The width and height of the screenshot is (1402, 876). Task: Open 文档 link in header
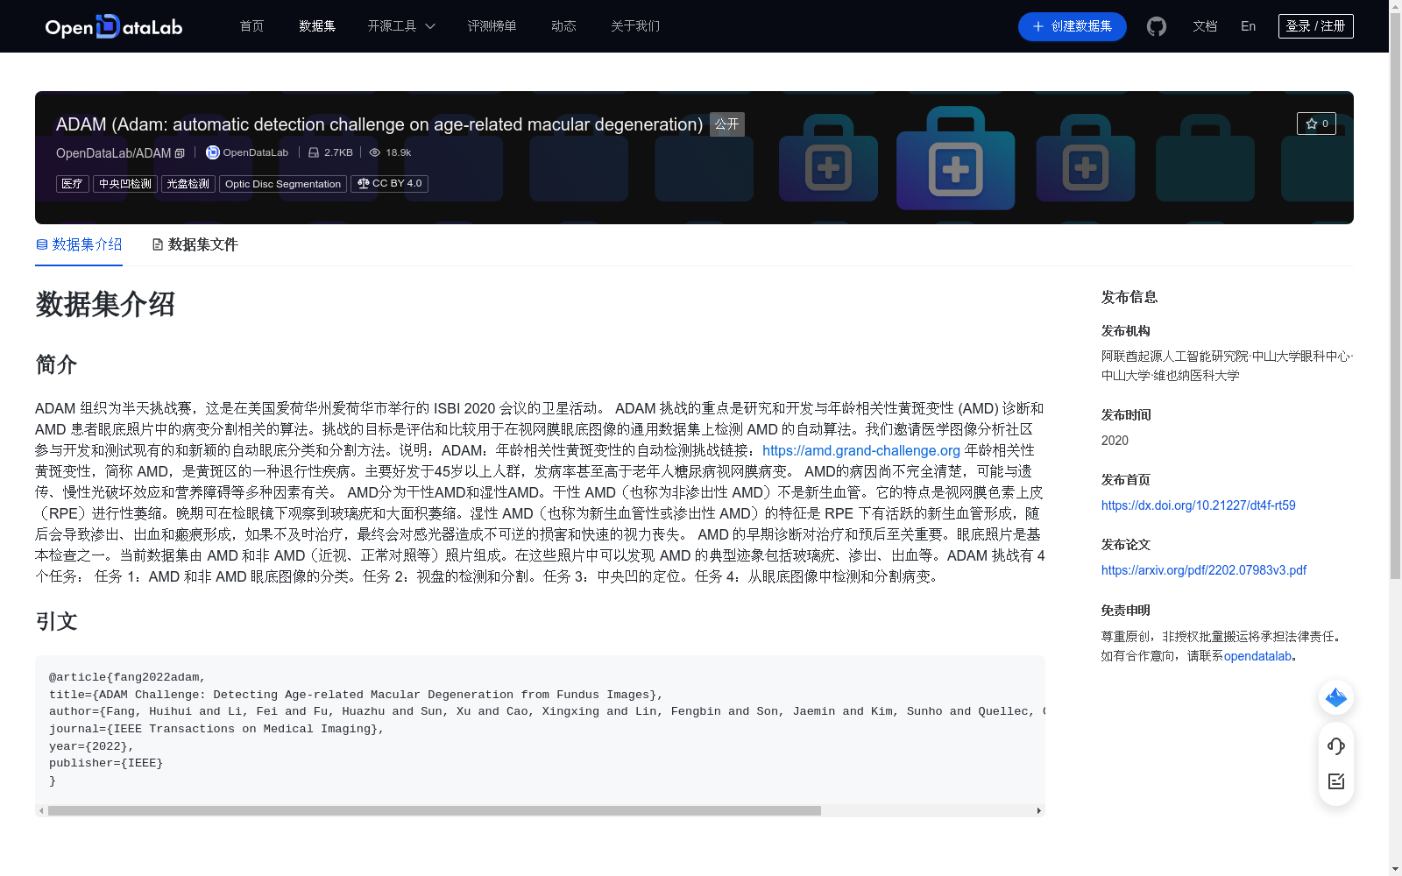coord(1205,26)
